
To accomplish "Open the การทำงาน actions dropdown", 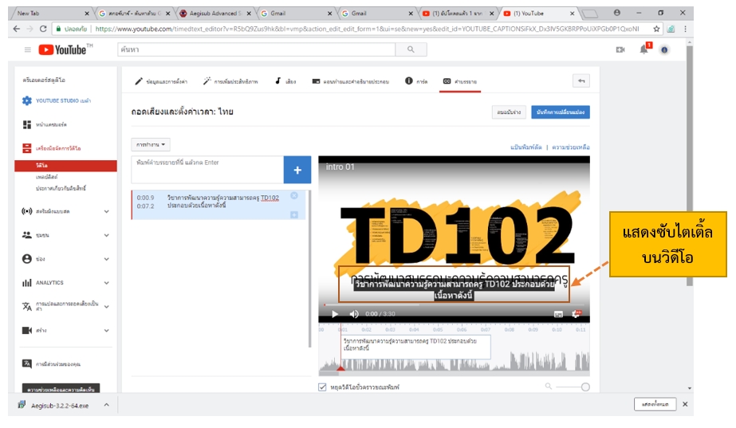I will [151, 145].
